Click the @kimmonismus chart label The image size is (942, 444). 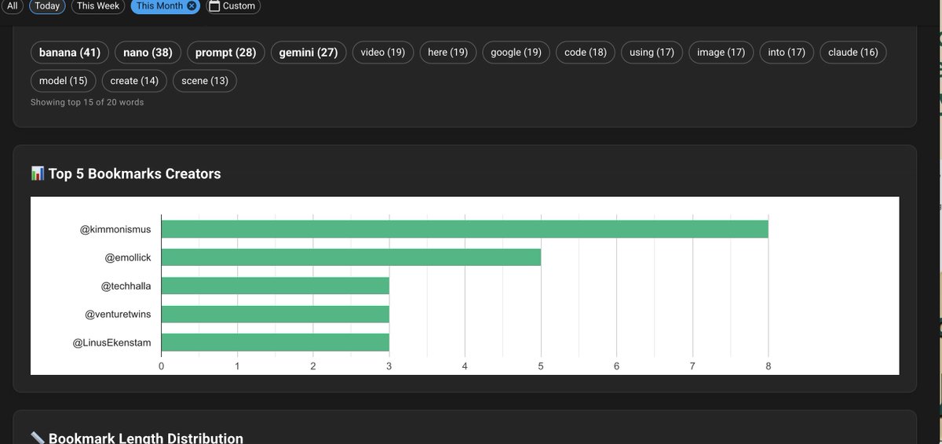(x=115, y=230)
